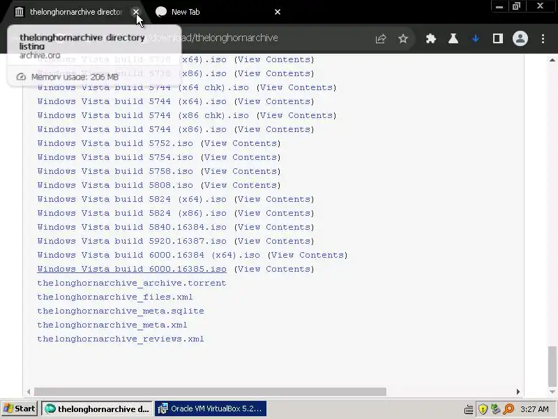View Contents of build 5824 (x86).iso
Viewport: 558px width, 419px height.
(x=274, y=213)
